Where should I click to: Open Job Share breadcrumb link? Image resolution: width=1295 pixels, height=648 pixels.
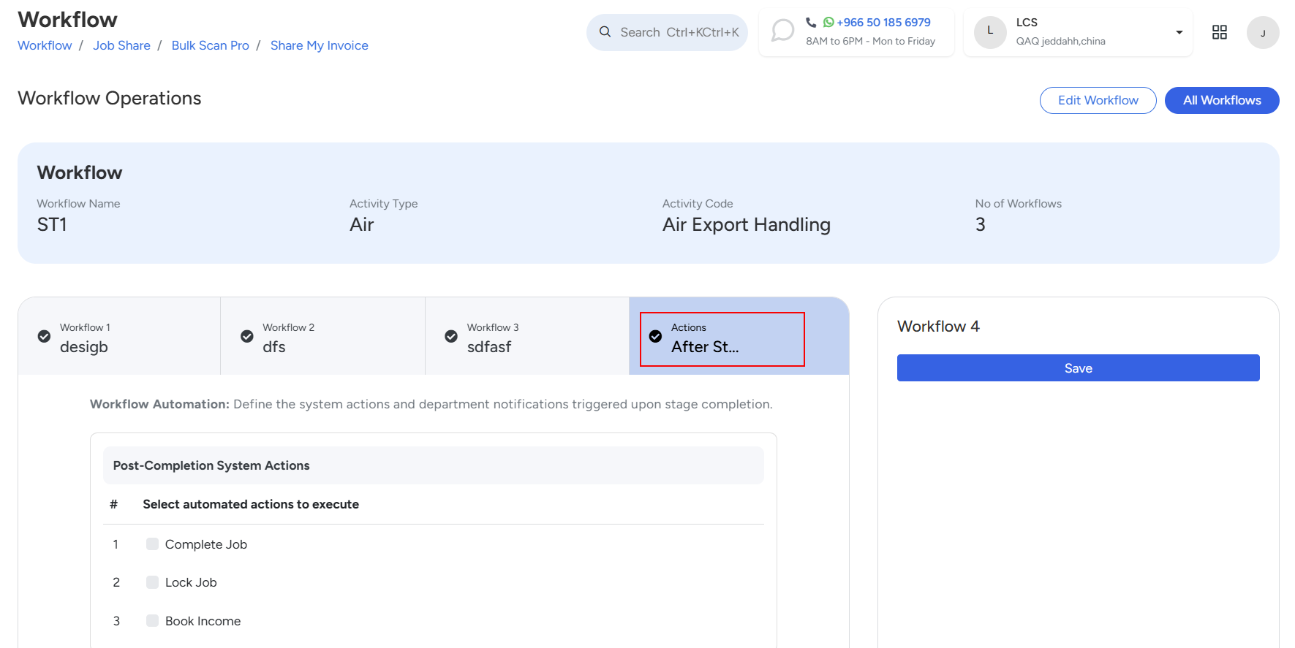point(121,45)
